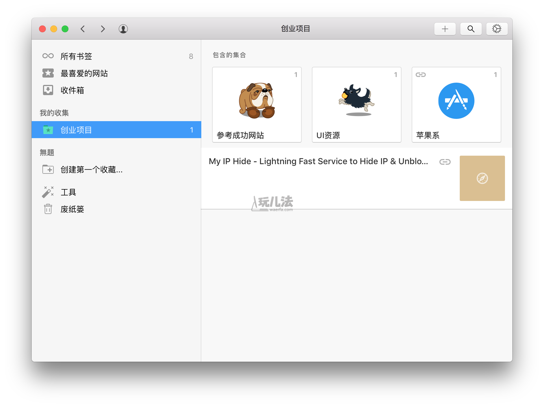
Task: Open the My IP Hide bookmark title
Action: pyautogui.click(x=318, y=161)
